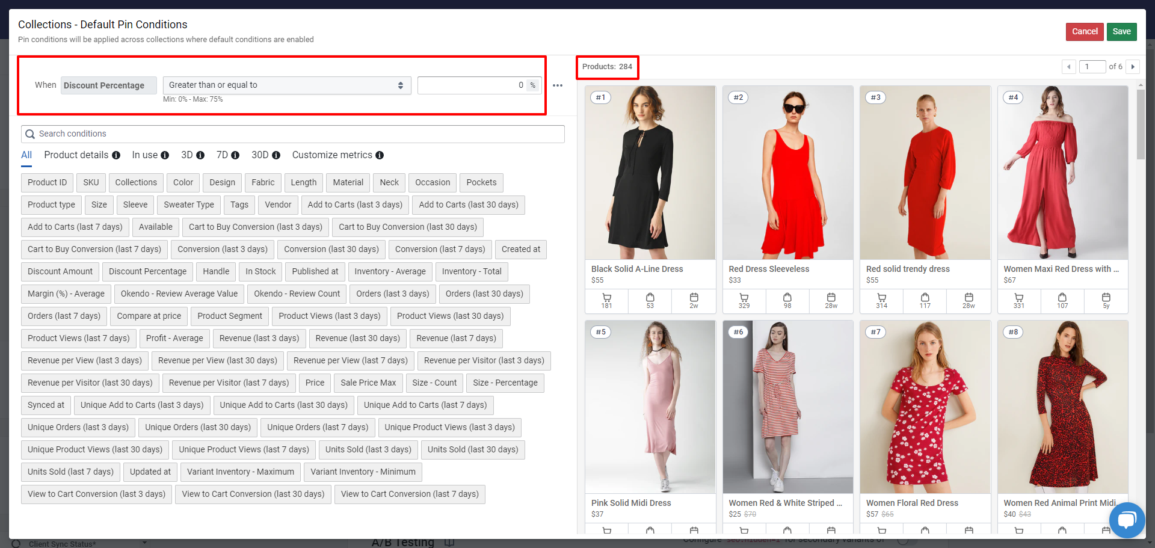This screenshot has width=1155, height=548.
Task: Open the Women Floral Red Dress image
Action: 925,407
